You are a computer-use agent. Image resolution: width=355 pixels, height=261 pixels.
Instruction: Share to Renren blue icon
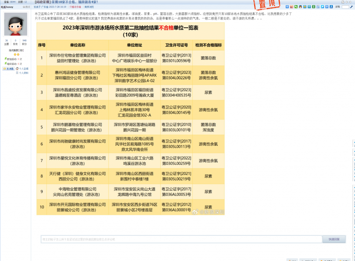click(x=331, y=7)
